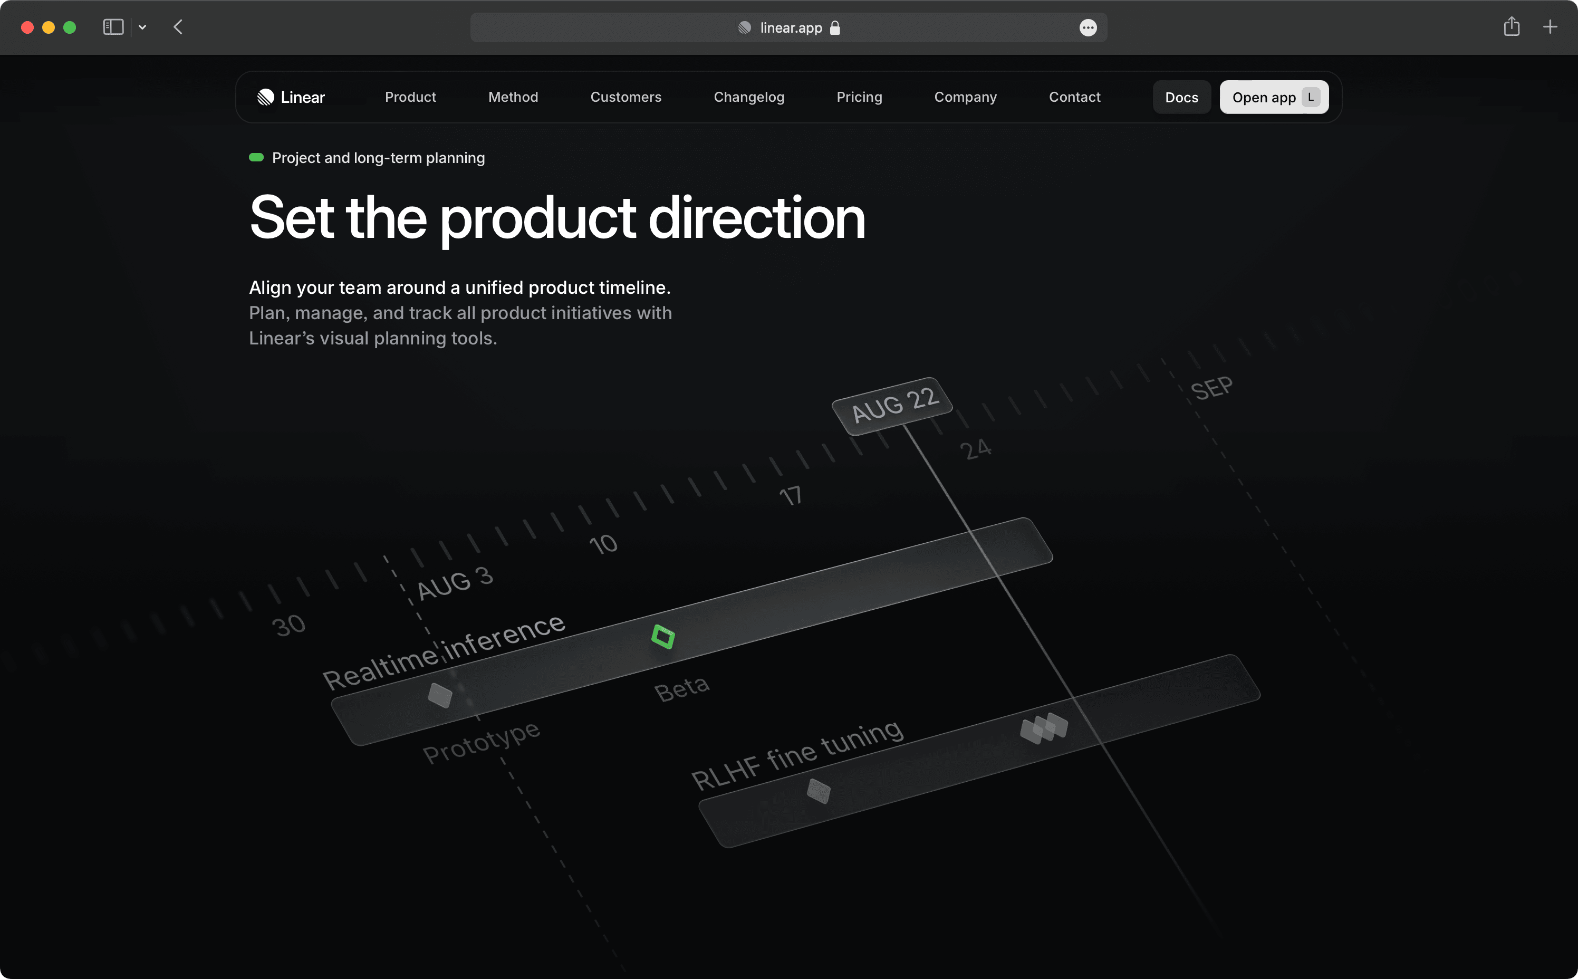The width and height of the screenshot is (1578, 979).
Task: Click the Linear logo icon
Action: pyautogui.click(x=265, y=97)
